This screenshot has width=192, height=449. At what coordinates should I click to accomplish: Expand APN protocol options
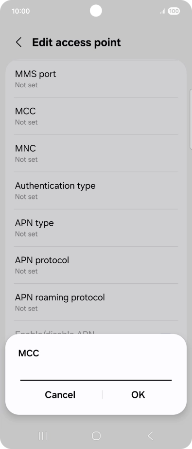point(96,265)
